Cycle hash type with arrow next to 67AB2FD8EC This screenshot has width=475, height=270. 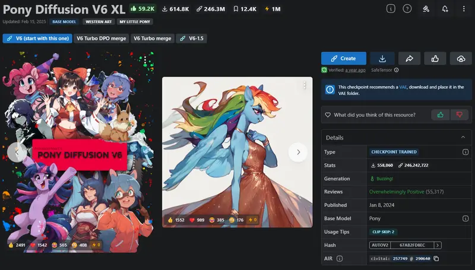(438, 245)
